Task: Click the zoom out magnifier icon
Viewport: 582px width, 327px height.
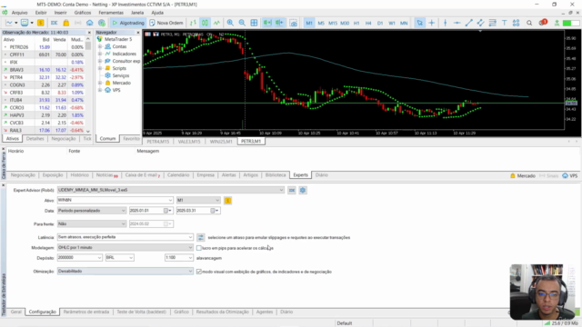Action: (x=242, y=23)
